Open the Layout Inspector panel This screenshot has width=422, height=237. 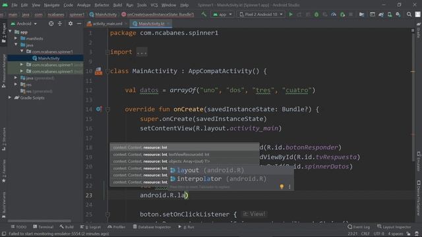394,227
